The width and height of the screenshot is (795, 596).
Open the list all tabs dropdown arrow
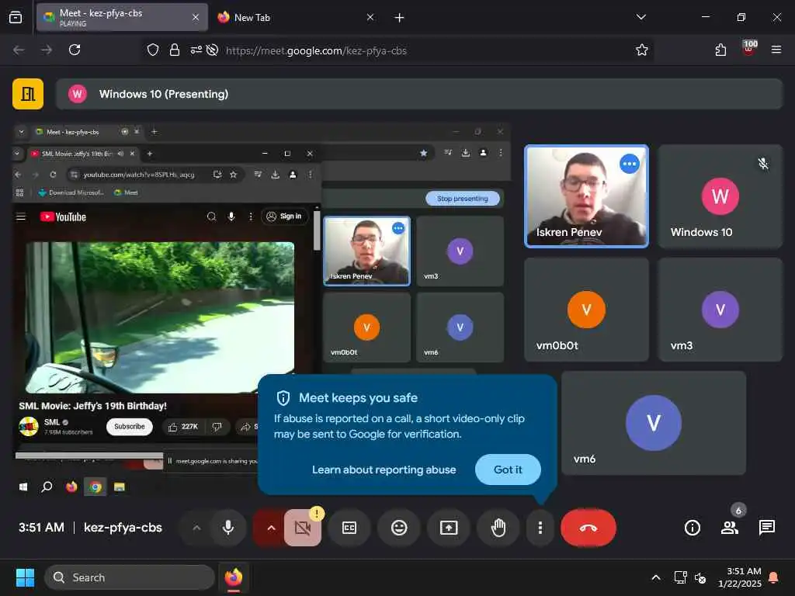[x=641, y=17]
